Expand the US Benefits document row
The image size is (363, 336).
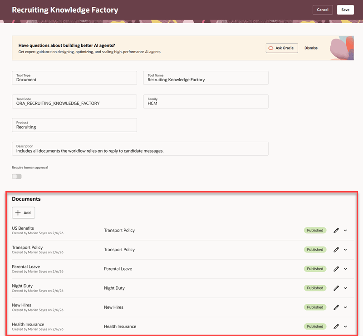tap(345, 230)
